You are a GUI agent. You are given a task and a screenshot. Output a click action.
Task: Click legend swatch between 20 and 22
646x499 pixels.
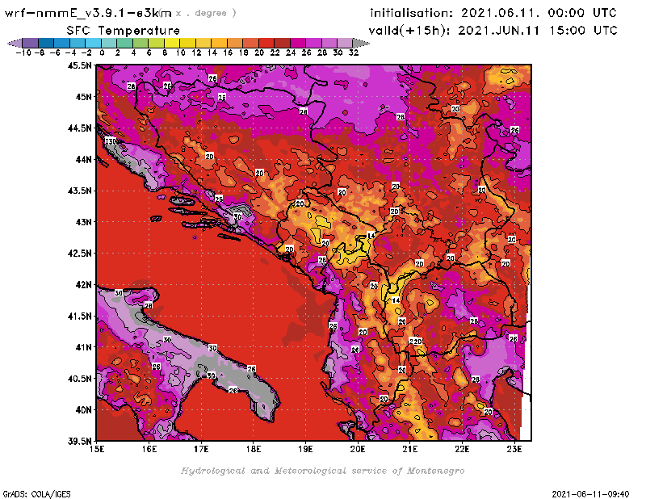[x=266, y=43]
